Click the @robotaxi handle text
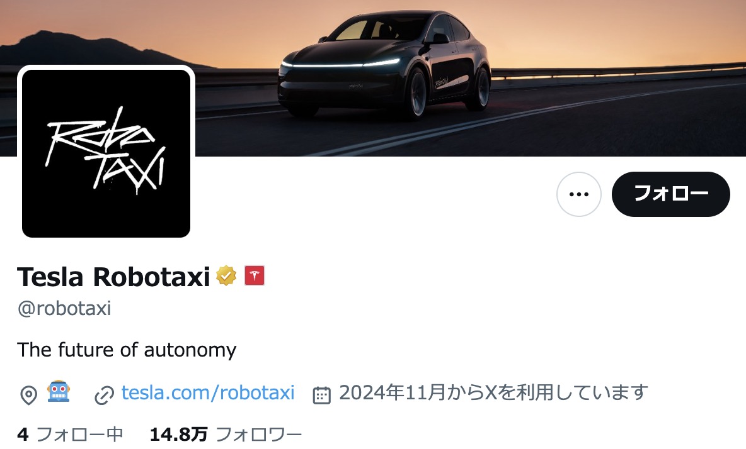This screenshot has height=449, width=746. point(64,309)
